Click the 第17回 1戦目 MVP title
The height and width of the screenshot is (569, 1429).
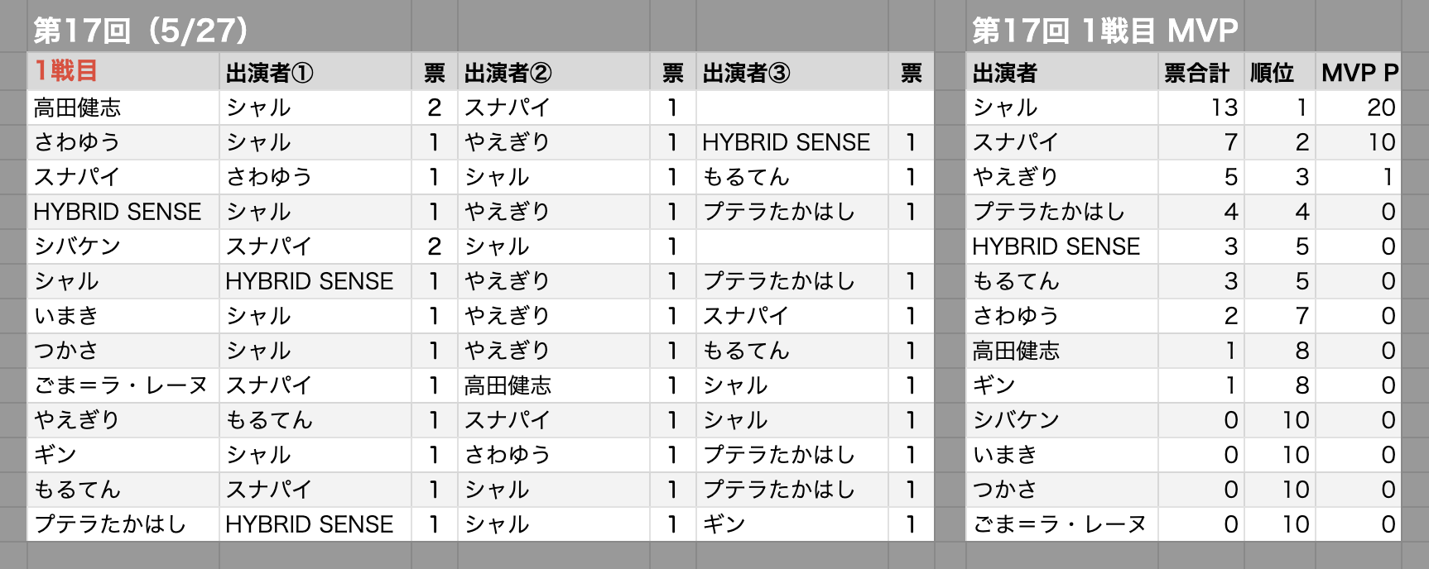1104,31
